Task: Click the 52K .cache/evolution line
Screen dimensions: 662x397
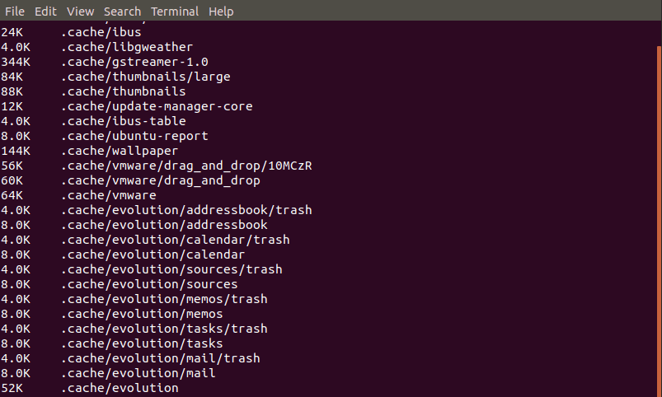Action: click(x=90, y=388)
